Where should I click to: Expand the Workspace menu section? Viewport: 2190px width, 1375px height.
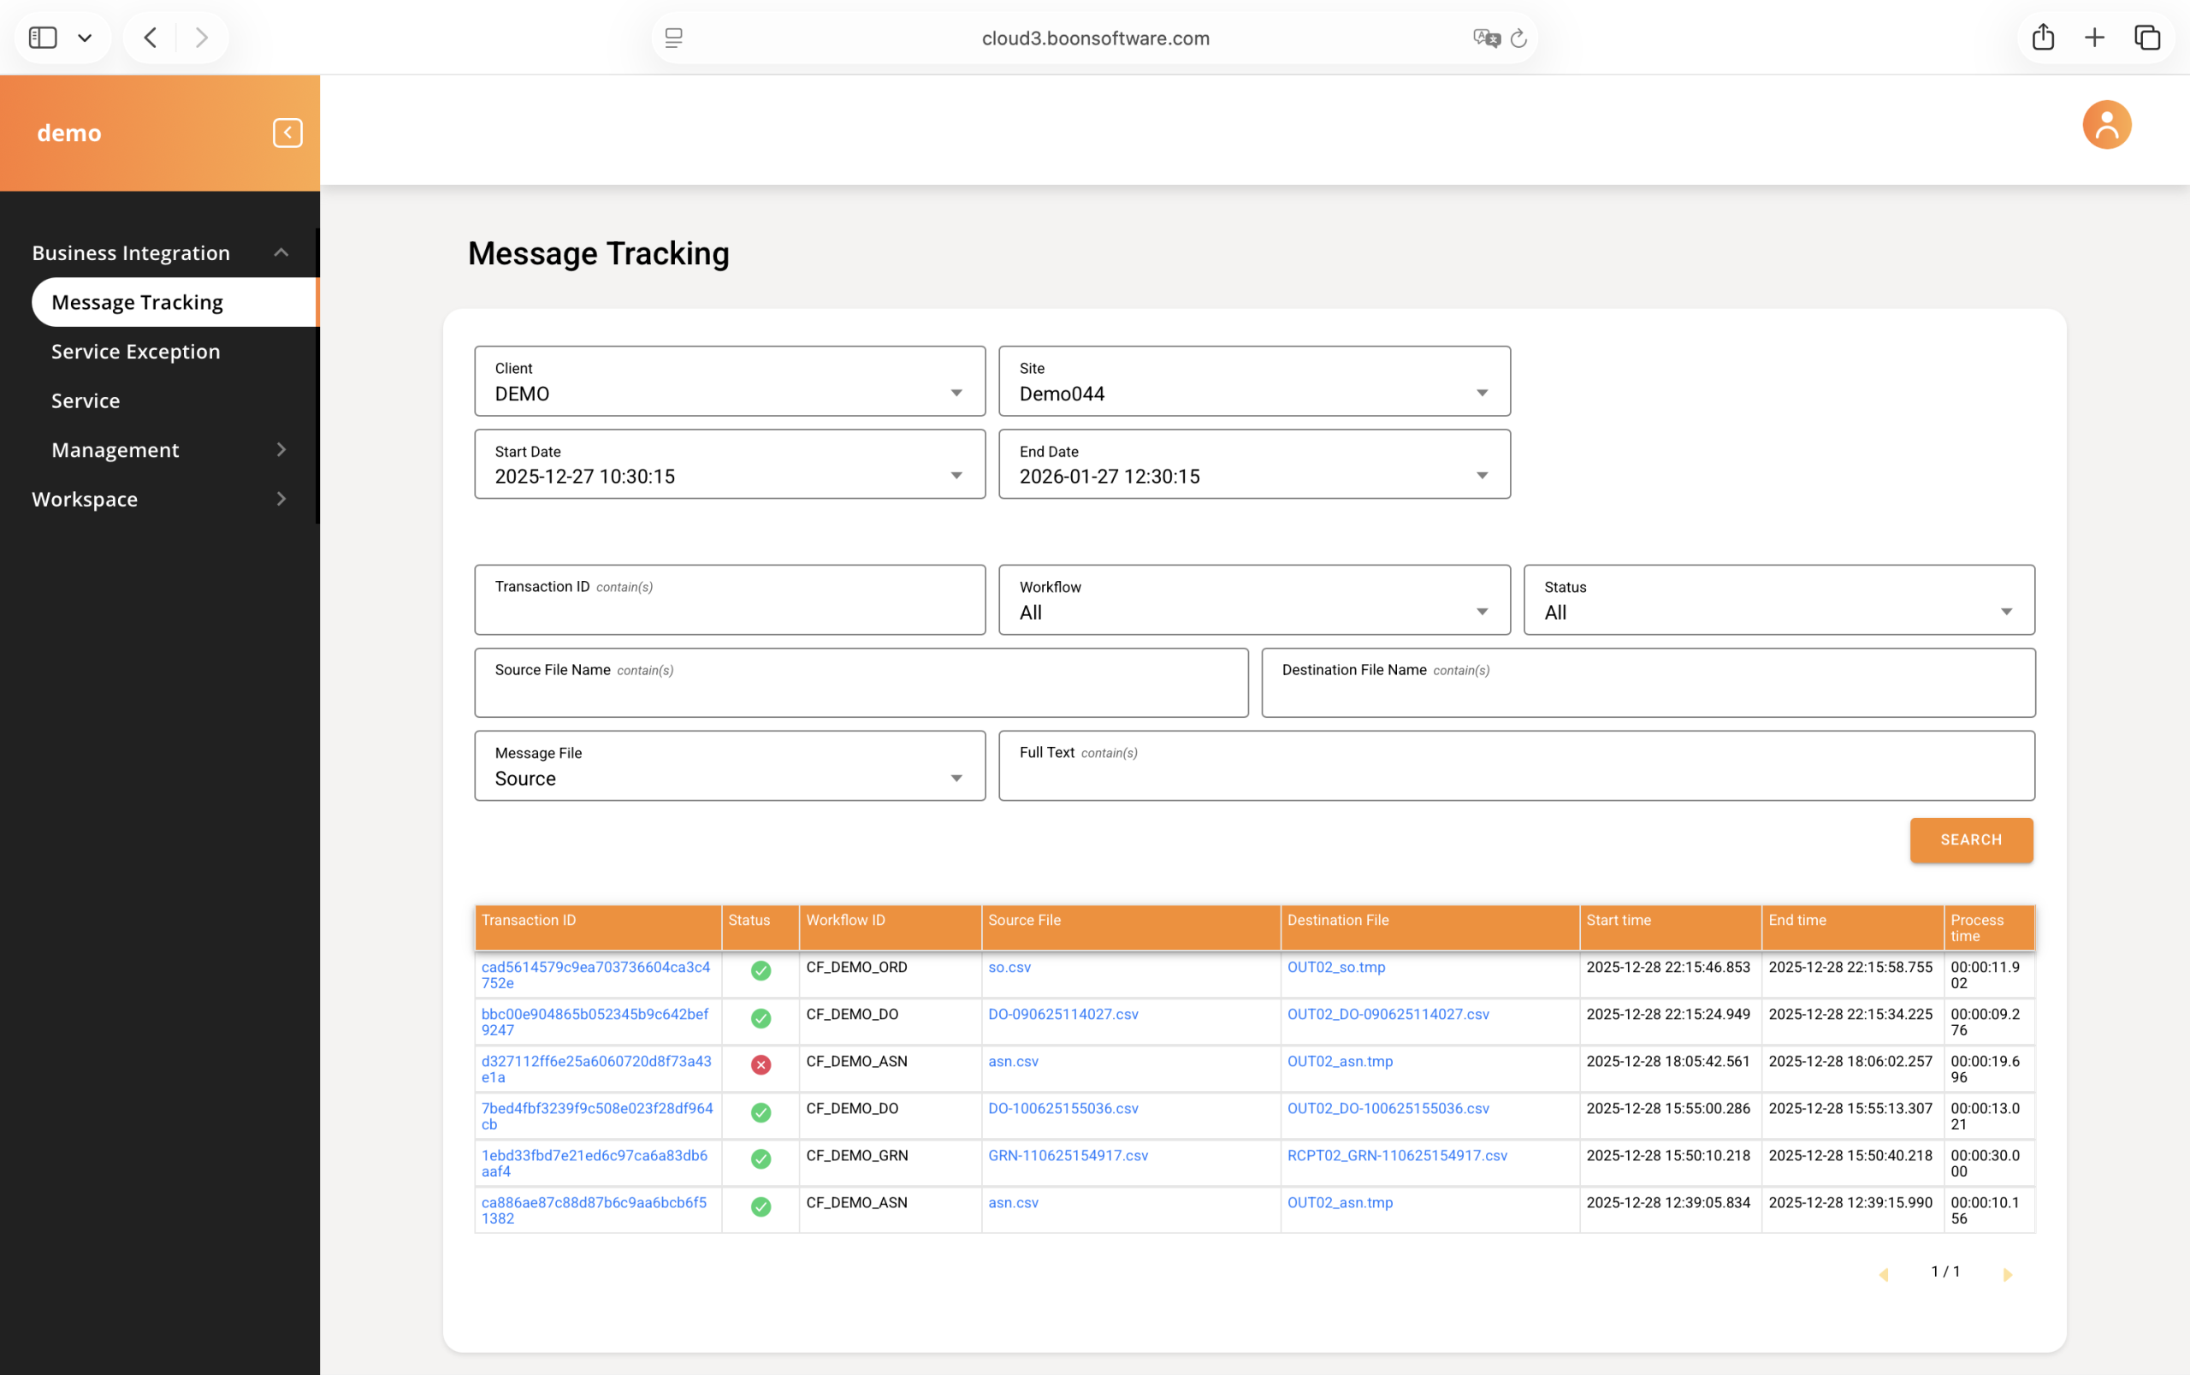point(159,499)
